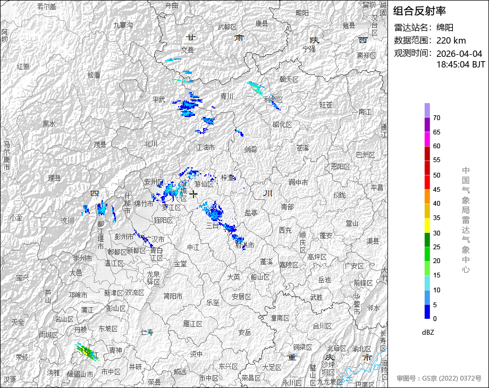
Task: Pick the light blue 5–10 dBZ legend swatch
Action: pos(427,298)
